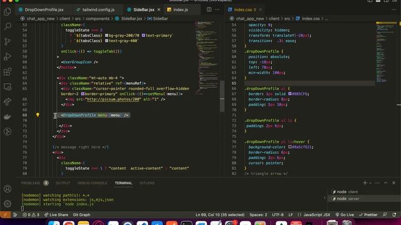Open the Source Control view
The width and height of the screenshot is (401, 225).
(x=8, y=41)
